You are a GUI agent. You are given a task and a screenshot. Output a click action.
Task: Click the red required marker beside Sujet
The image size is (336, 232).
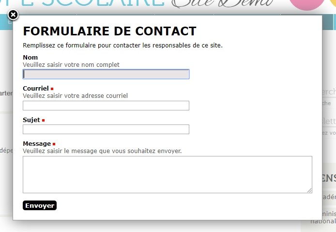coord(43,120)
